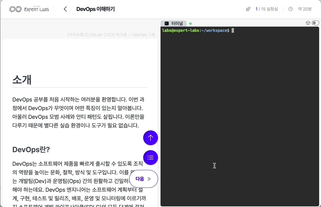This screenshot has height=207, width=321.
Task: Click the rocket icon beside lab count
Action: click(x=248, y=9)
